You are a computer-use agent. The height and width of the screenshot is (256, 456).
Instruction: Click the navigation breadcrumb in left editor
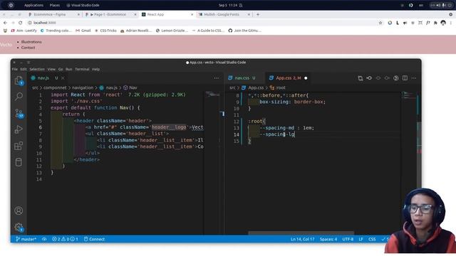tap(83, 87)
